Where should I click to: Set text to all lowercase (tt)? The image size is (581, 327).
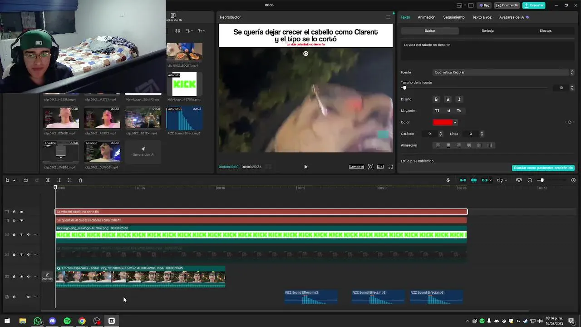tap(448, 111)
